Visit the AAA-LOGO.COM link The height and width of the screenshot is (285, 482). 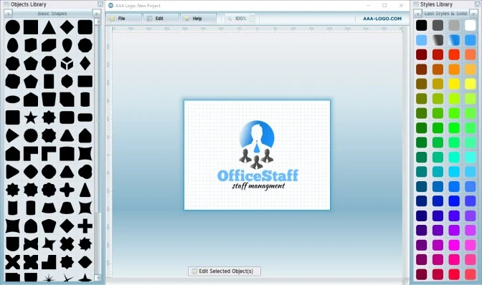[x=382, y=19]
